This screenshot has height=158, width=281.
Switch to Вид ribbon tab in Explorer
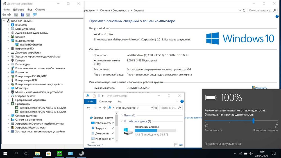click(119, 102)
